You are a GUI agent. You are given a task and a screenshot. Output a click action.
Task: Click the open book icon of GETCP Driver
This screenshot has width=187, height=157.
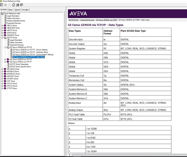tap(5, 38)
